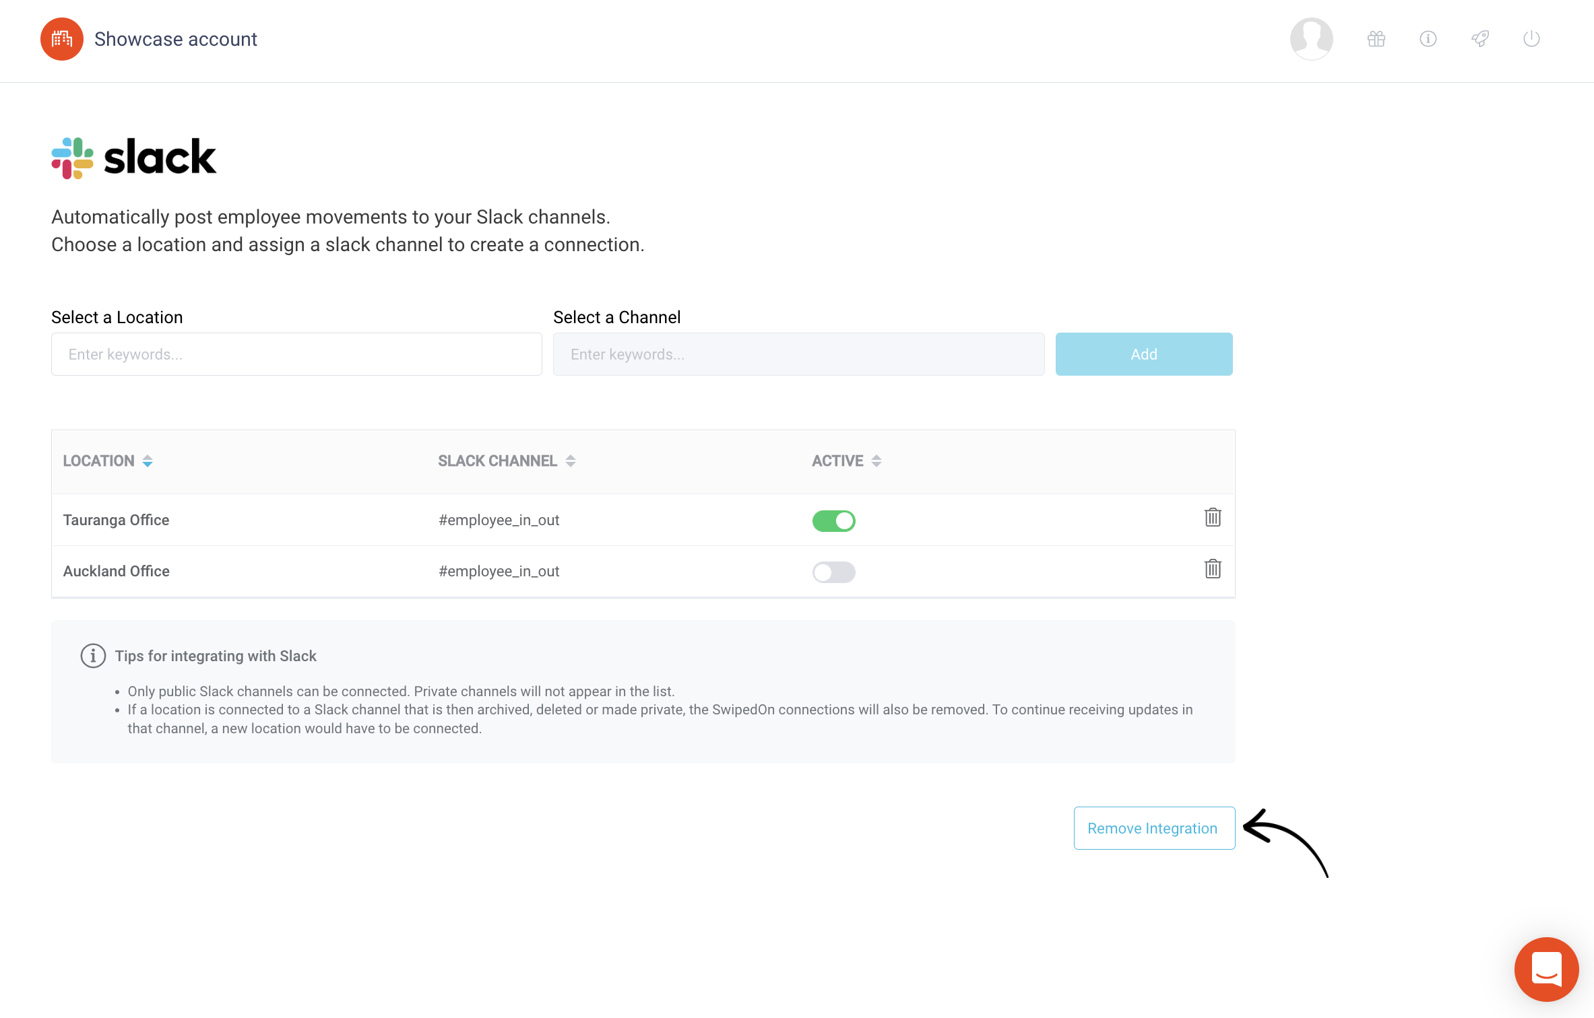Open the user profile avatar

pos(1311,39)
